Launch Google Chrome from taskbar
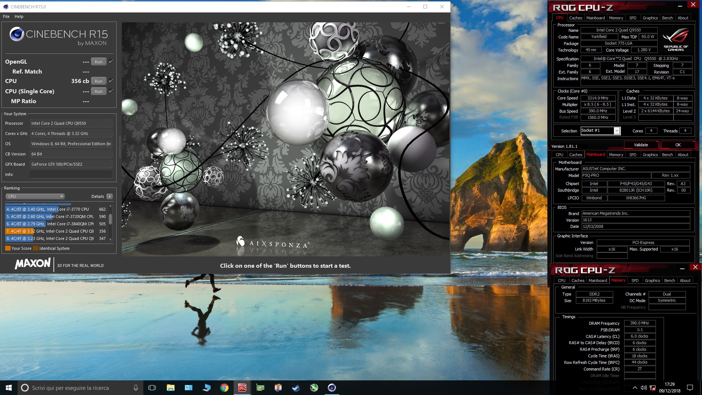Viewport: 702px width, 395px height. (x=224, y=388)
